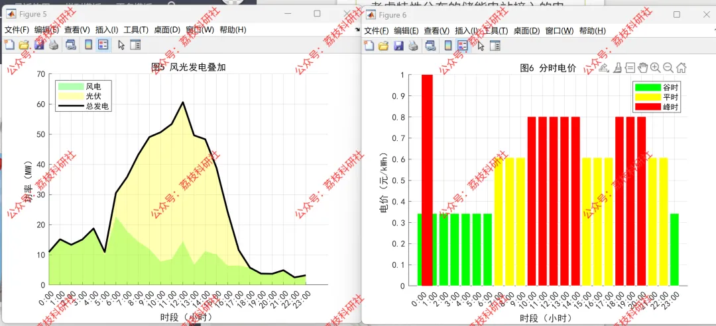The image size is (716, 326).
Task: Click the axes export icon in Figure 6
Action: (604, 68)
